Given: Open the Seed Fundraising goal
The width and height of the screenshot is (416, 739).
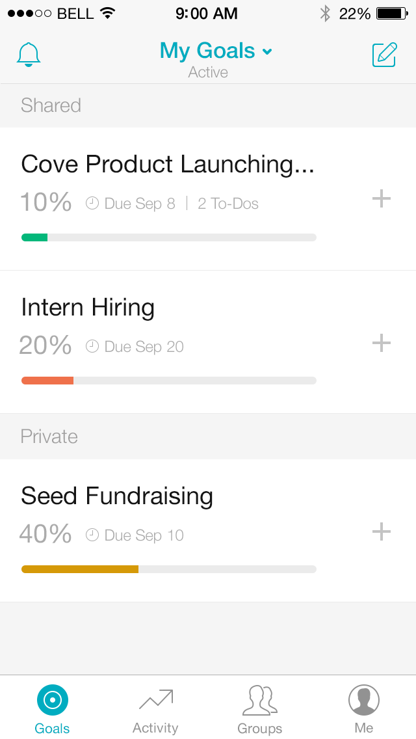Looking at the screenshot, I should pos(117,496).
